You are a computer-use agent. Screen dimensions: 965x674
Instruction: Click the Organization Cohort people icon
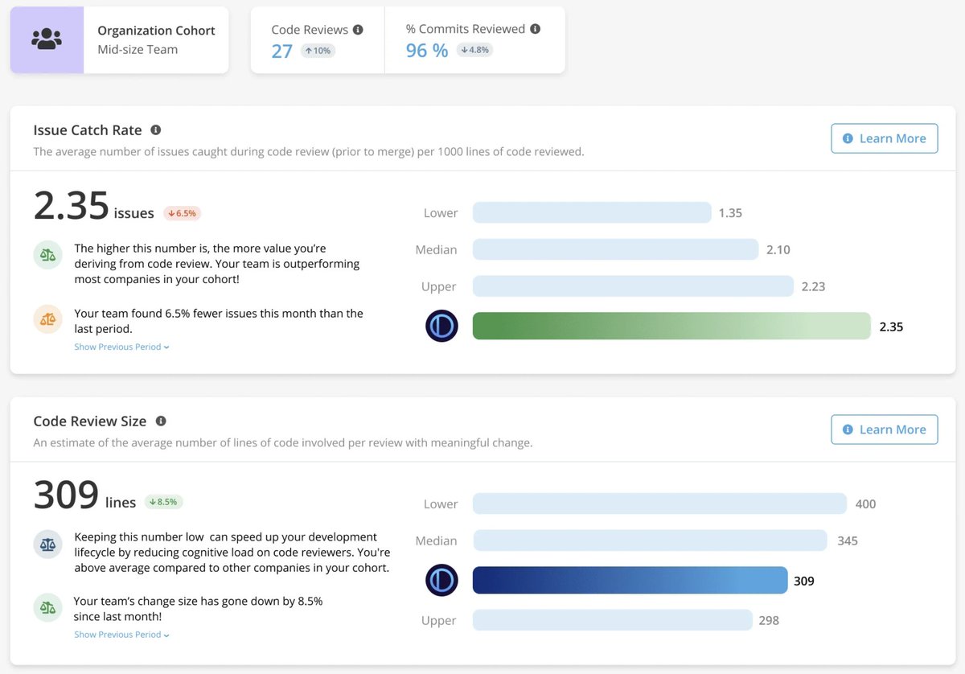tap(47, 39)
